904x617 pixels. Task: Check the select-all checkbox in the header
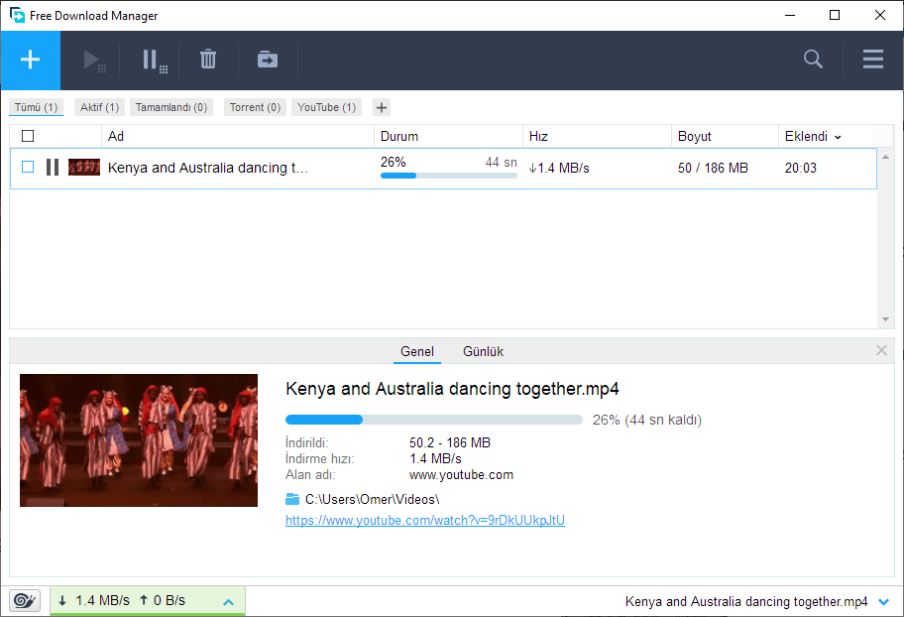pyautogui.click(x=28, y=136)
